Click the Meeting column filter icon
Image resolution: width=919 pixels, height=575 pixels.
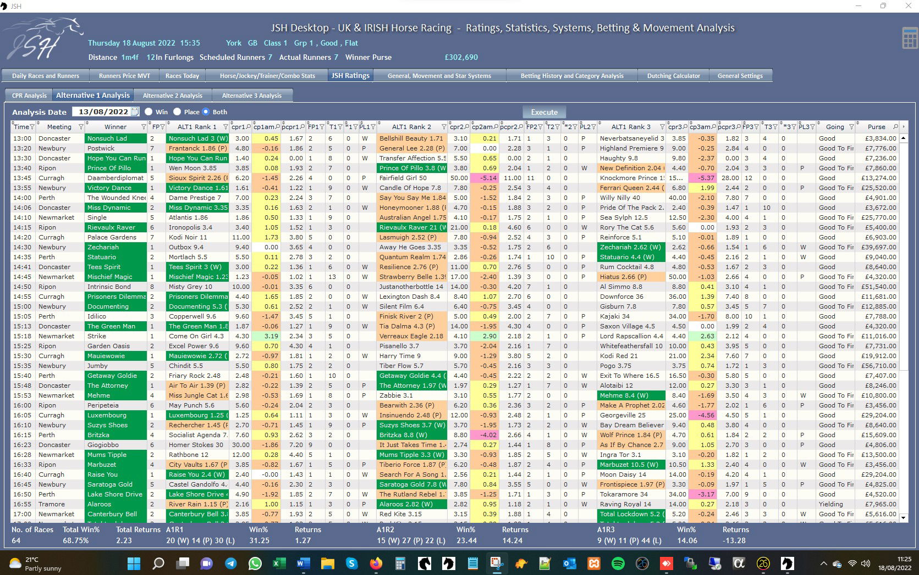click(81, 127)
